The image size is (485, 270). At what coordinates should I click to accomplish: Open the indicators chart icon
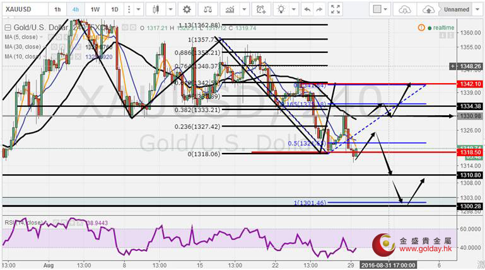231,9
